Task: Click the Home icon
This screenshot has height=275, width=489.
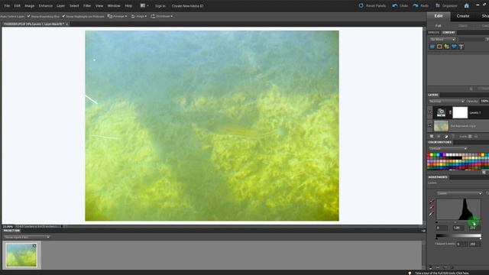Action: pyautogui.click(x=466, y=5)
